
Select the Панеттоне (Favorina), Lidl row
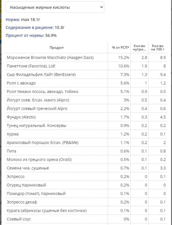click(86, 66)
